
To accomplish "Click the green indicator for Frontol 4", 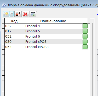I will [x=85, y=26].
